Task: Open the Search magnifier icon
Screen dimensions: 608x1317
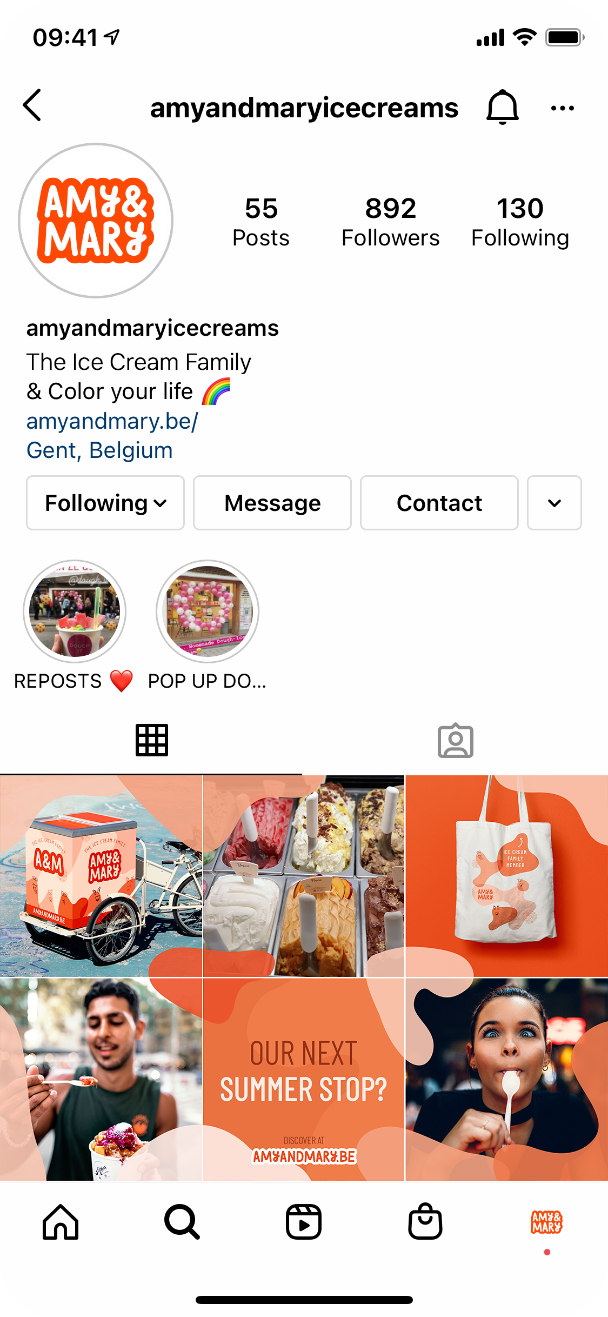Action: pyautogui.click(x=182, y=1222)
